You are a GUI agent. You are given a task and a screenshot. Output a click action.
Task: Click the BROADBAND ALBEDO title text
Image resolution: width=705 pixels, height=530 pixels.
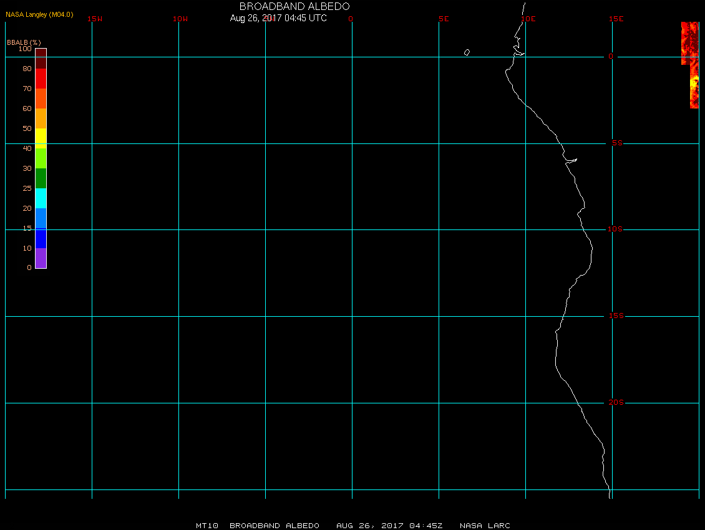point(294,6)
